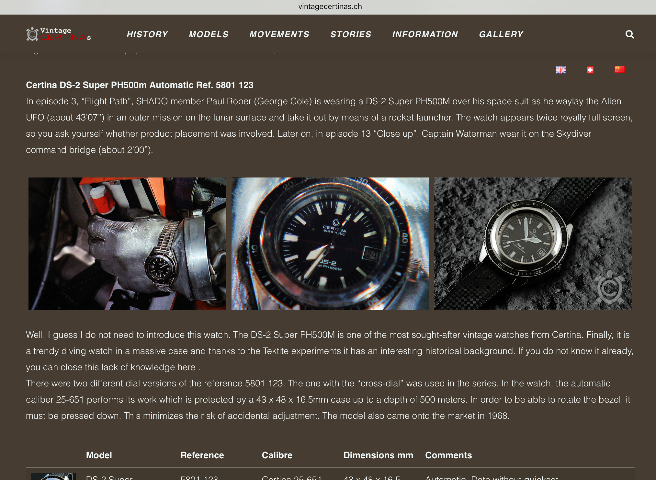Click the Vintage Certinas logo
This screenshot has width=656, height=480.
click(x=58, y=34)
